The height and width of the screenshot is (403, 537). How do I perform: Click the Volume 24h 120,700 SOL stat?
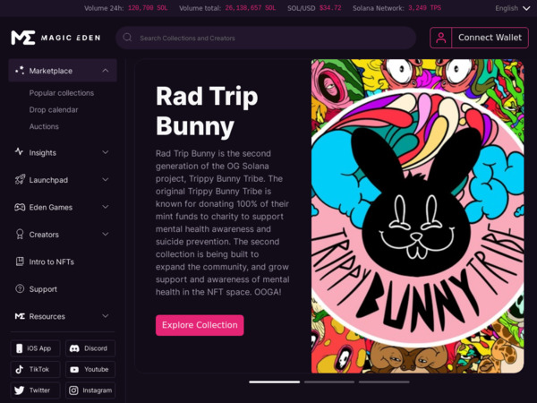point(126,8)
